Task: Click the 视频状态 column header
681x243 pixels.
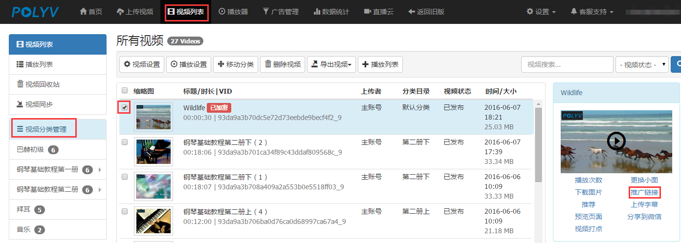Action: coord(457,91)
